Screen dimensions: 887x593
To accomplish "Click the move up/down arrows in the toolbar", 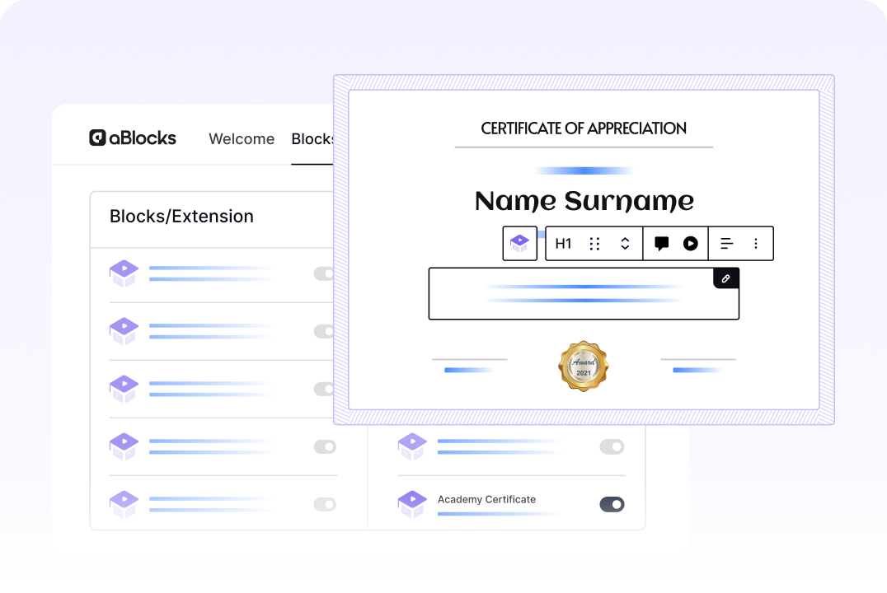I will (625, 244).
